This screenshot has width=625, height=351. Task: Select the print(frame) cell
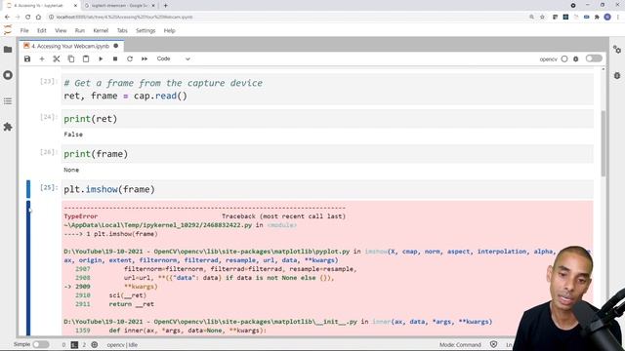[327, 154]
